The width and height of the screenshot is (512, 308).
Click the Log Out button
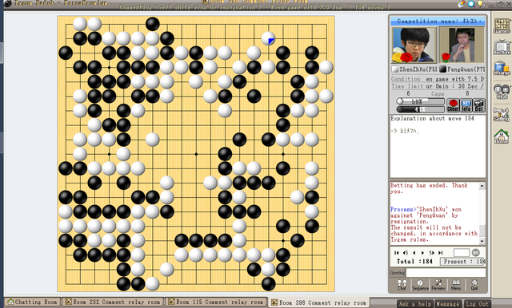tap(477, 304)
